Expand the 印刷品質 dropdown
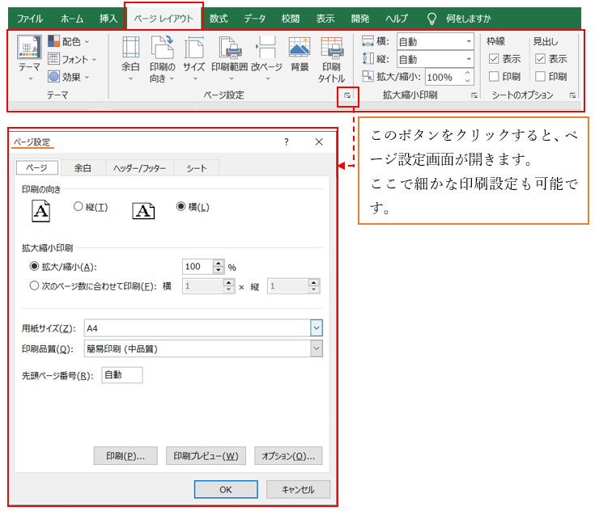 point(316,348)
